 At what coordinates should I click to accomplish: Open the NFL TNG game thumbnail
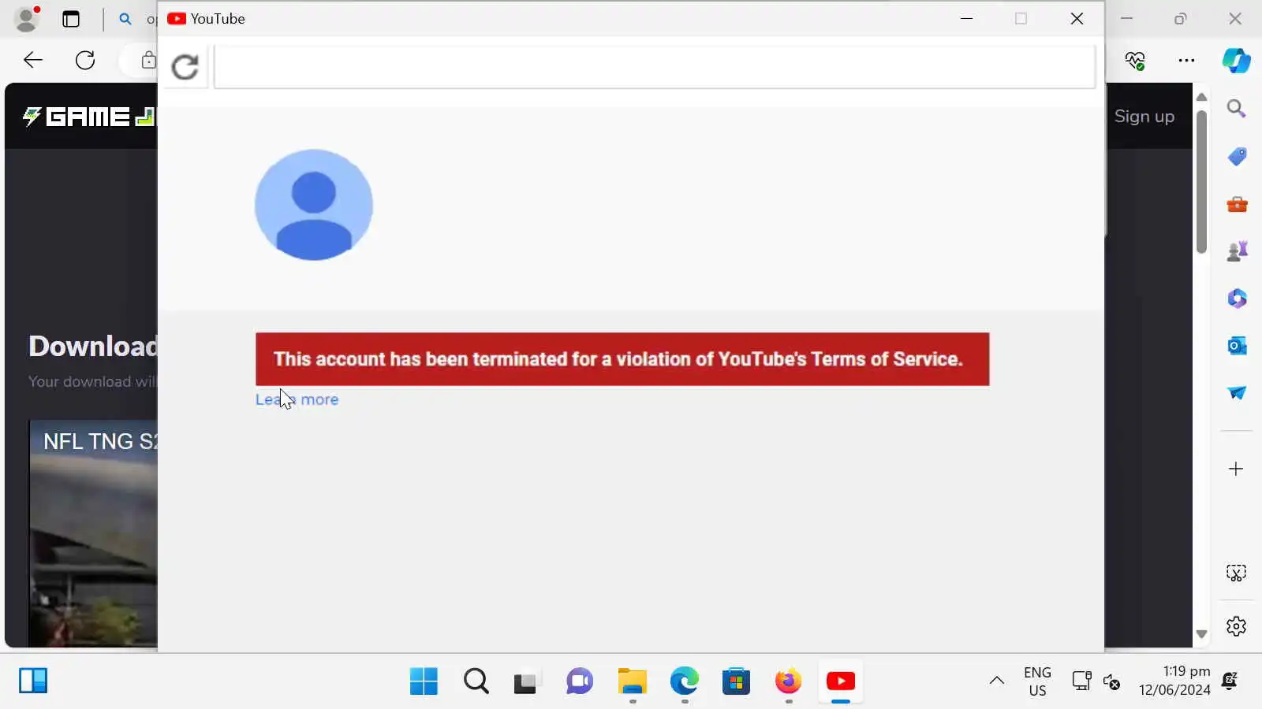[93, 533]
